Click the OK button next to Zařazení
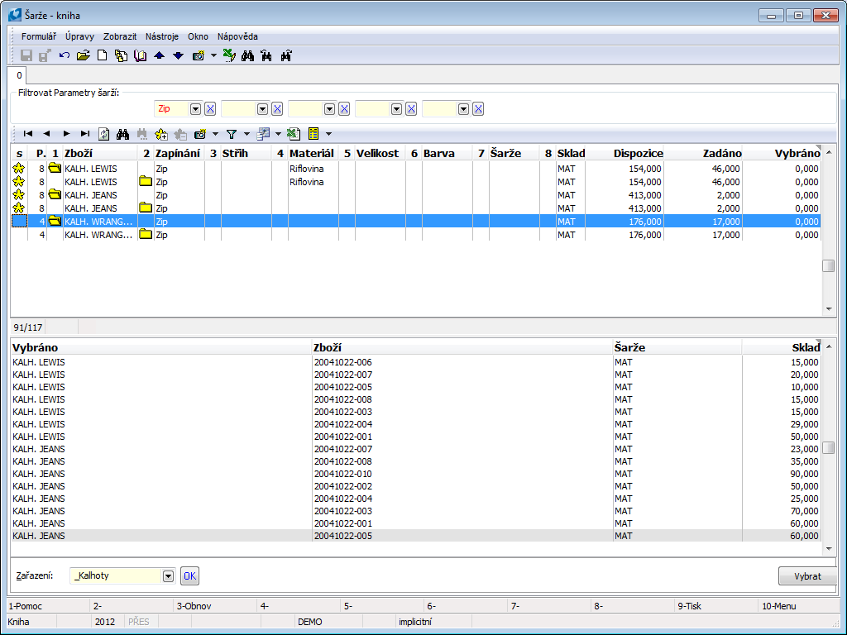The image size is (847, 635). point(190,576)
